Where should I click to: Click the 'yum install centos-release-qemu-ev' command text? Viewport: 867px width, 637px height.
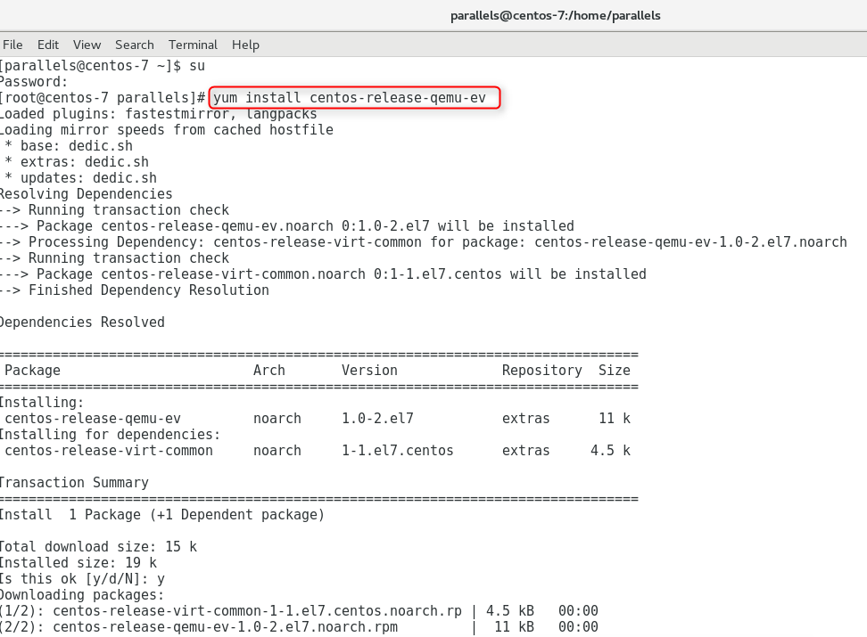point(350,98)
